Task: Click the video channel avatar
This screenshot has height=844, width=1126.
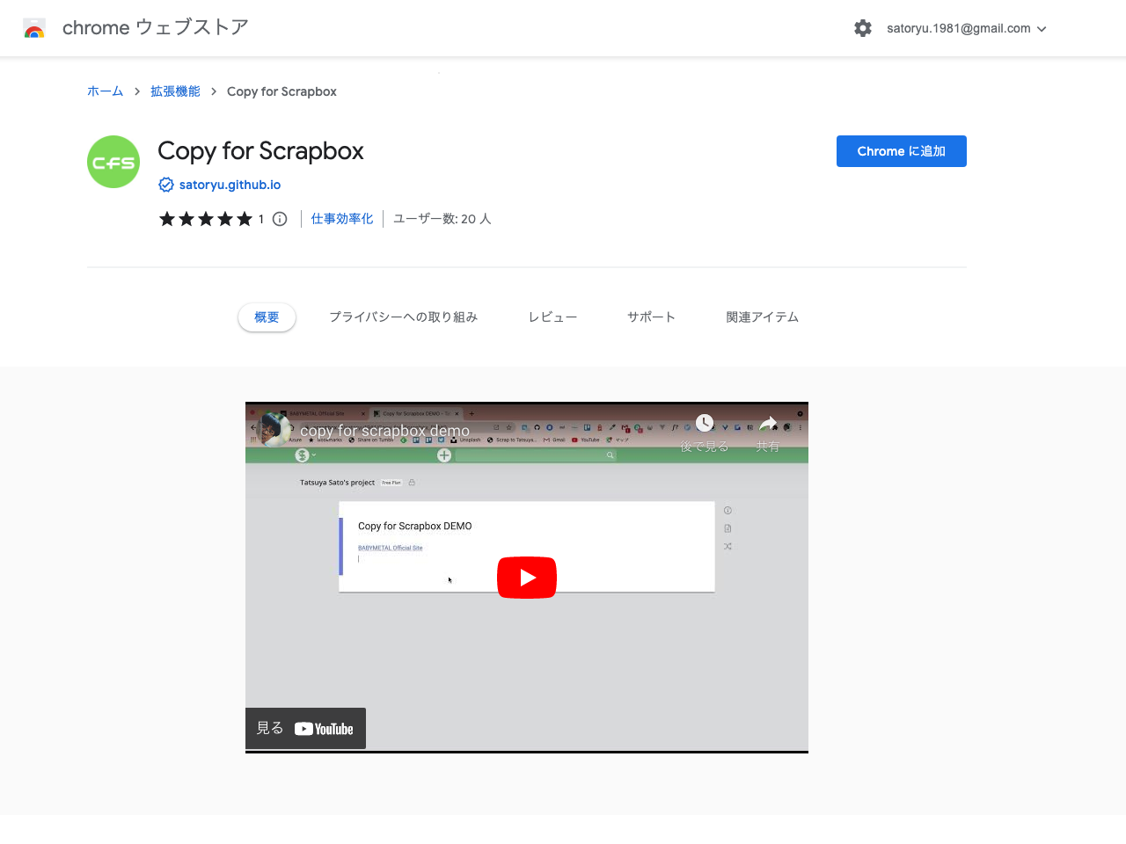Action: [275, 430]
